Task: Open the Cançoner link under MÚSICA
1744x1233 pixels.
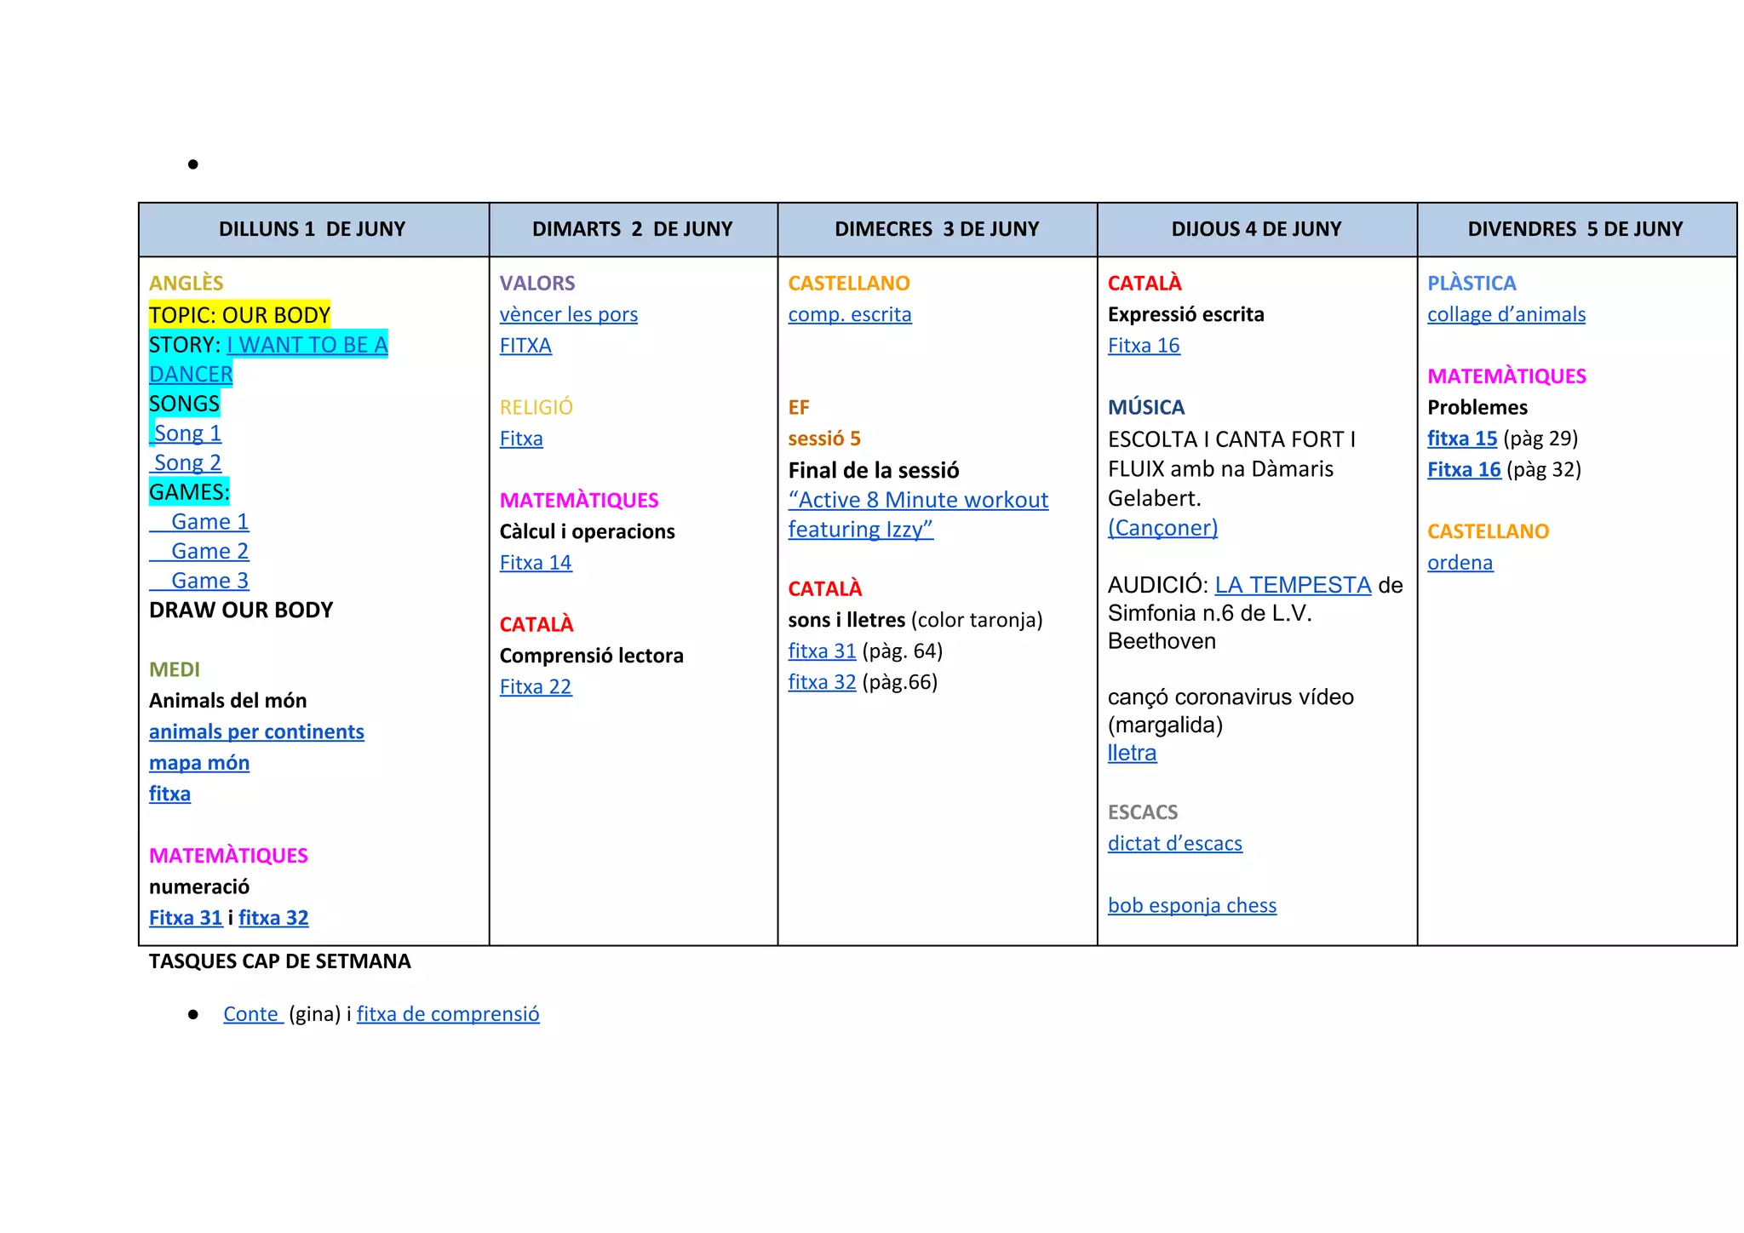Action: point(1162,528)
